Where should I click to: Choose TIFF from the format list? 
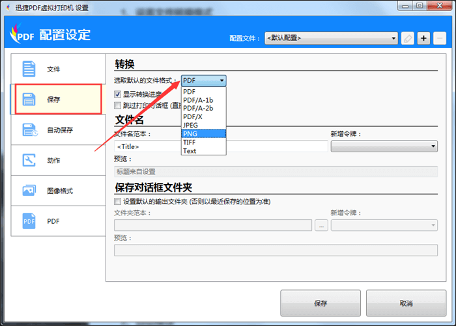tap(203, 143)
